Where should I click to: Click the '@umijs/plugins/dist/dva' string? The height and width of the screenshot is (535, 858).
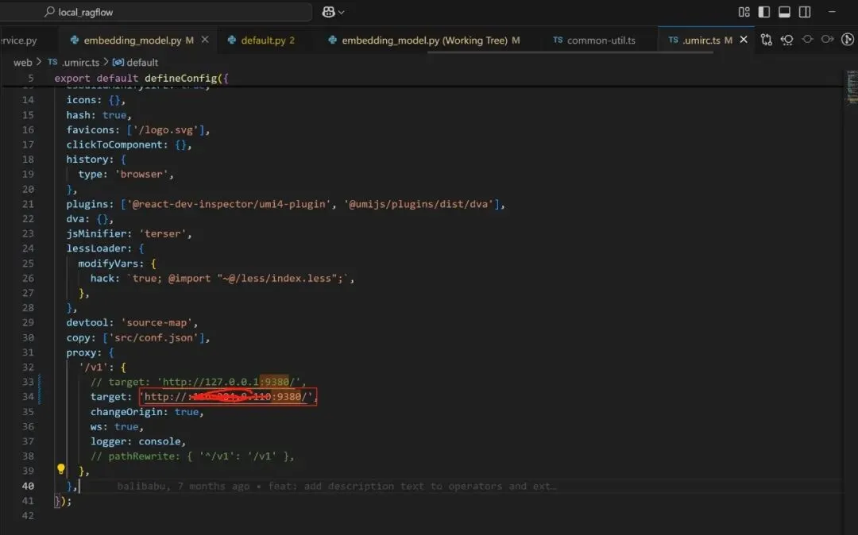(418, 204)
